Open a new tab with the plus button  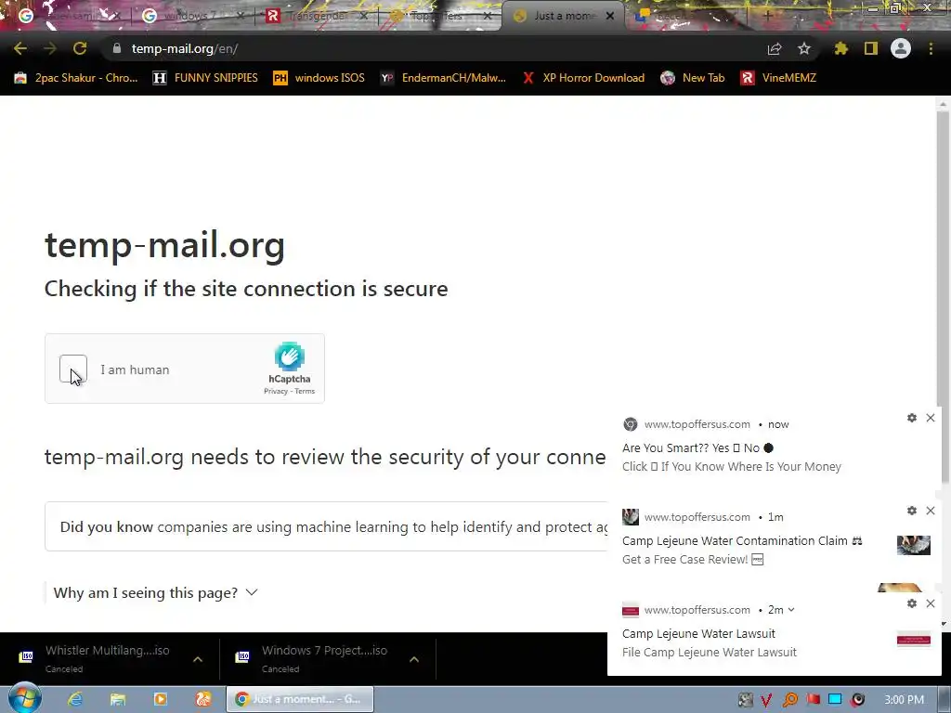[x=768, y=16]
